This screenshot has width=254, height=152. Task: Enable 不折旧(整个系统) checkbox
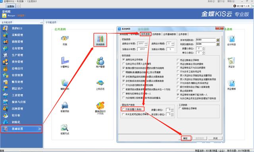pyautogui.click(x=123, y=109)
